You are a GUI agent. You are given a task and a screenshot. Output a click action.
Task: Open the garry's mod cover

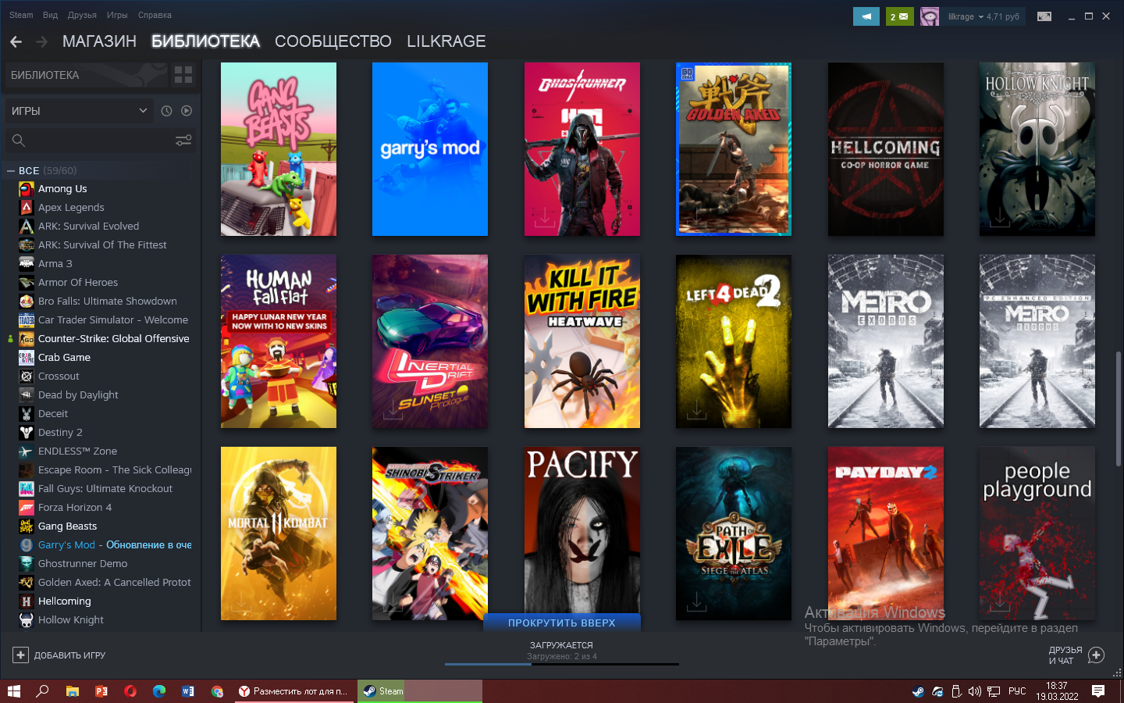coord(430,149)
